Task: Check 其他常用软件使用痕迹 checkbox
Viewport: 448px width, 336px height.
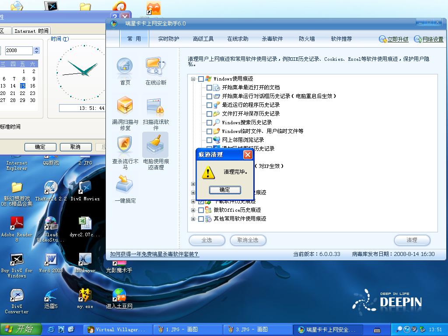Action: point(201,219)
